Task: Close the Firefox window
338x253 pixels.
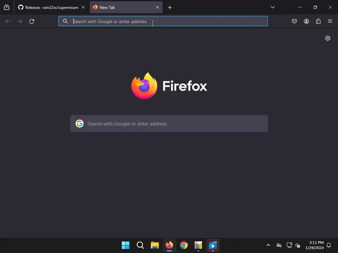Action: click(330, 7)
